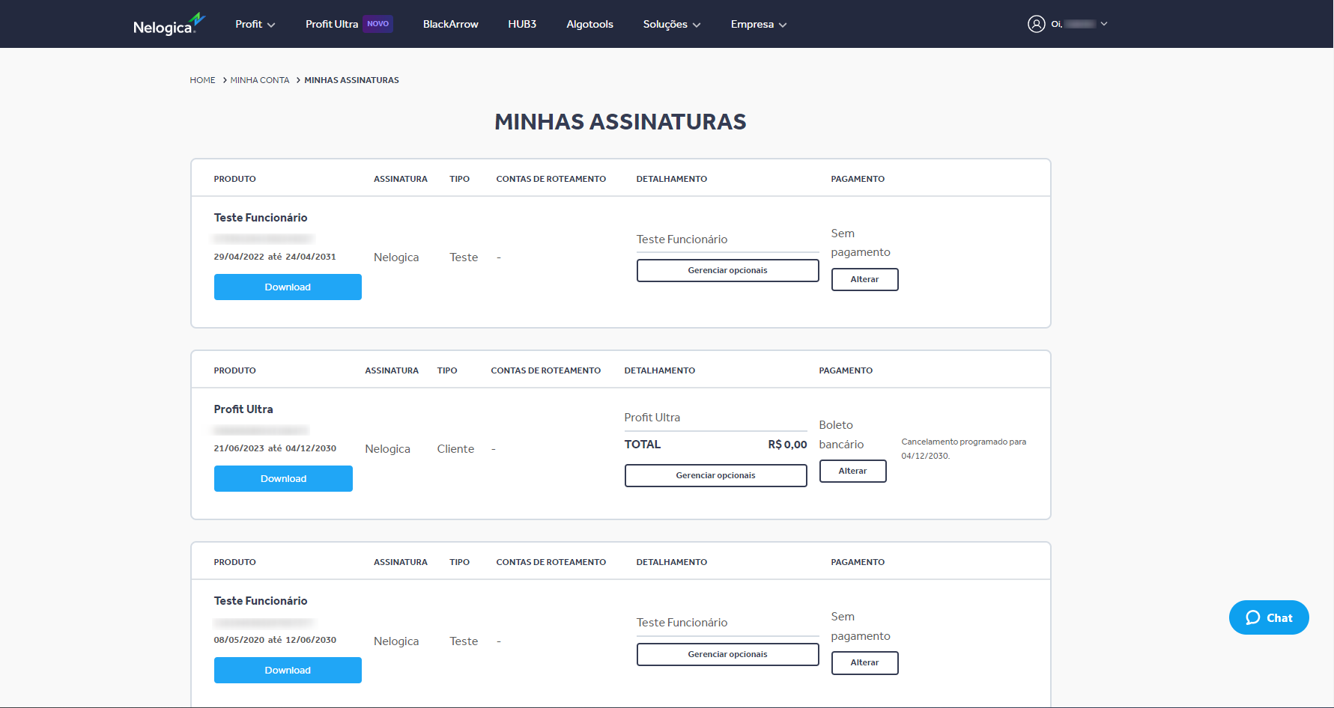Image resolution: width=1334 pixels, height=708 pixels.
Task: Download the Profit Ultra product
Action: [283, 478]
